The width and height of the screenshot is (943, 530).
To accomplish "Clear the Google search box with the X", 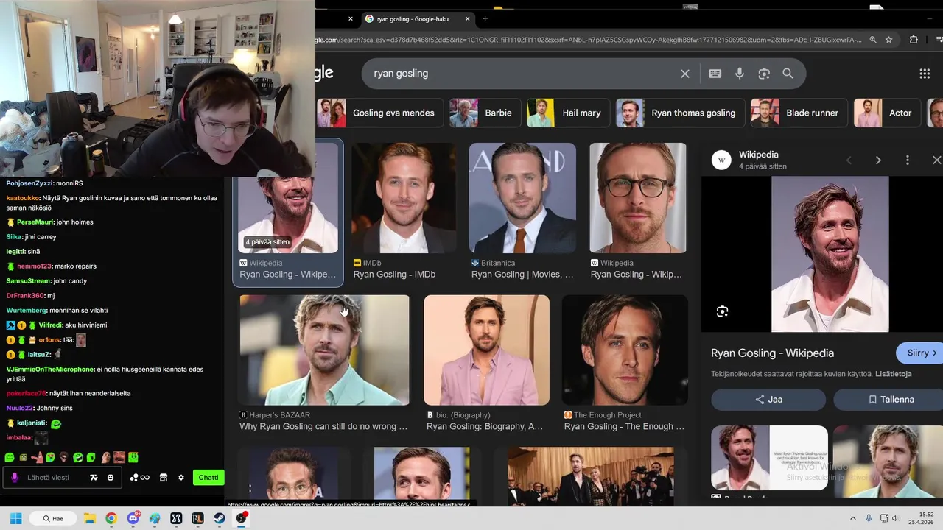I will pos(684,74).
